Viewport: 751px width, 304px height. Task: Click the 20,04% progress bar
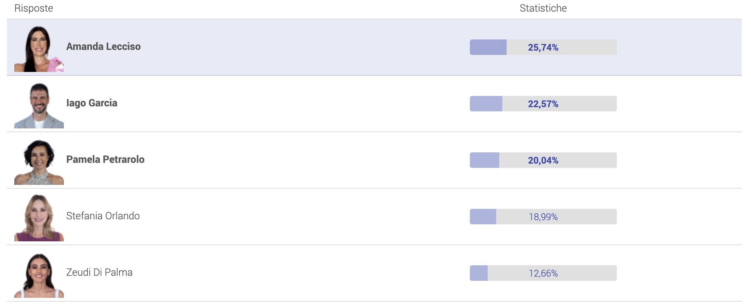tap(543, 160)
